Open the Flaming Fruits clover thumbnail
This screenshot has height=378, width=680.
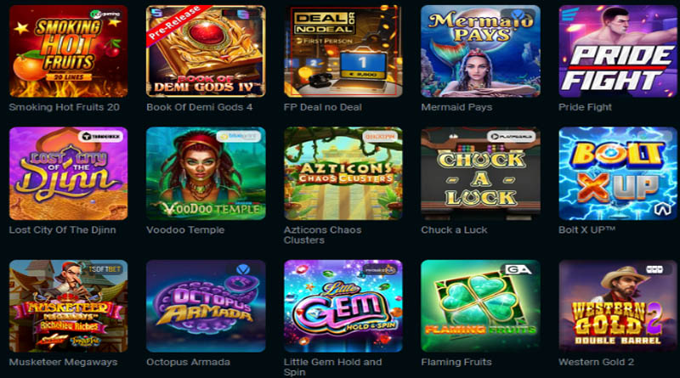click(480, 306)
